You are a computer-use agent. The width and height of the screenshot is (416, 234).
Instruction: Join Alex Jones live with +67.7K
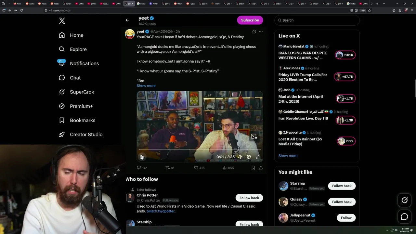pos(345,77)
